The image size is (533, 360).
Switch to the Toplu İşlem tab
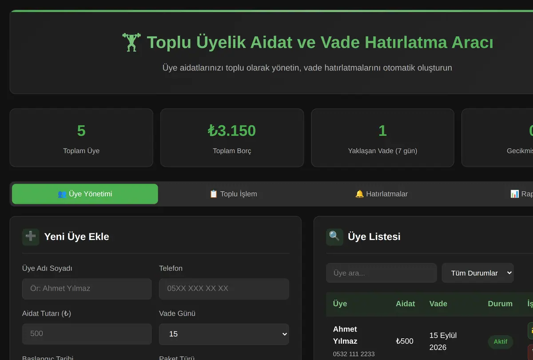(x=233, y=194)
